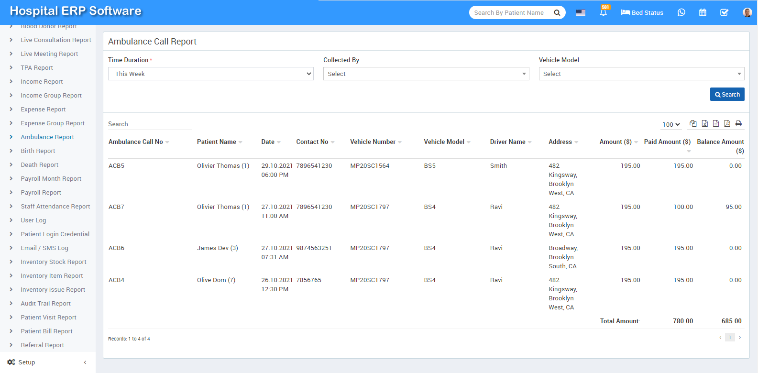
Task: Export the table to Excel icon
Action: coord(704,123)
